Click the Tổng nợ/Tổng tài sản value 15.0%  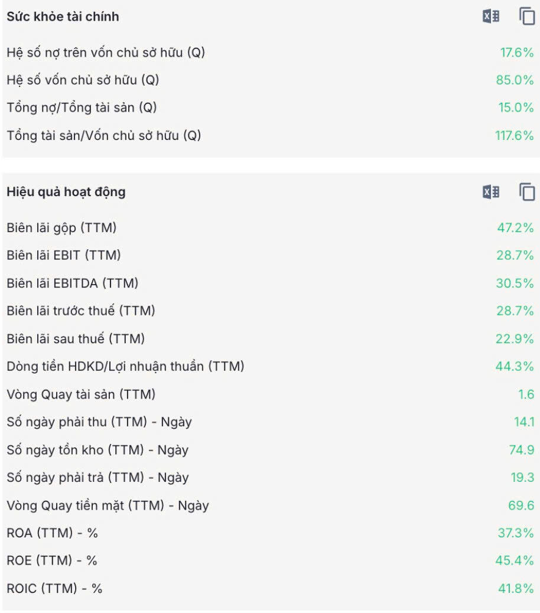516,107
